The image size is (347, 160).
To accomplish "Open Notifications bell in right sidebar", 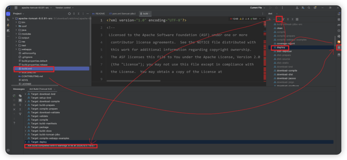I will (x=339, y=14).
